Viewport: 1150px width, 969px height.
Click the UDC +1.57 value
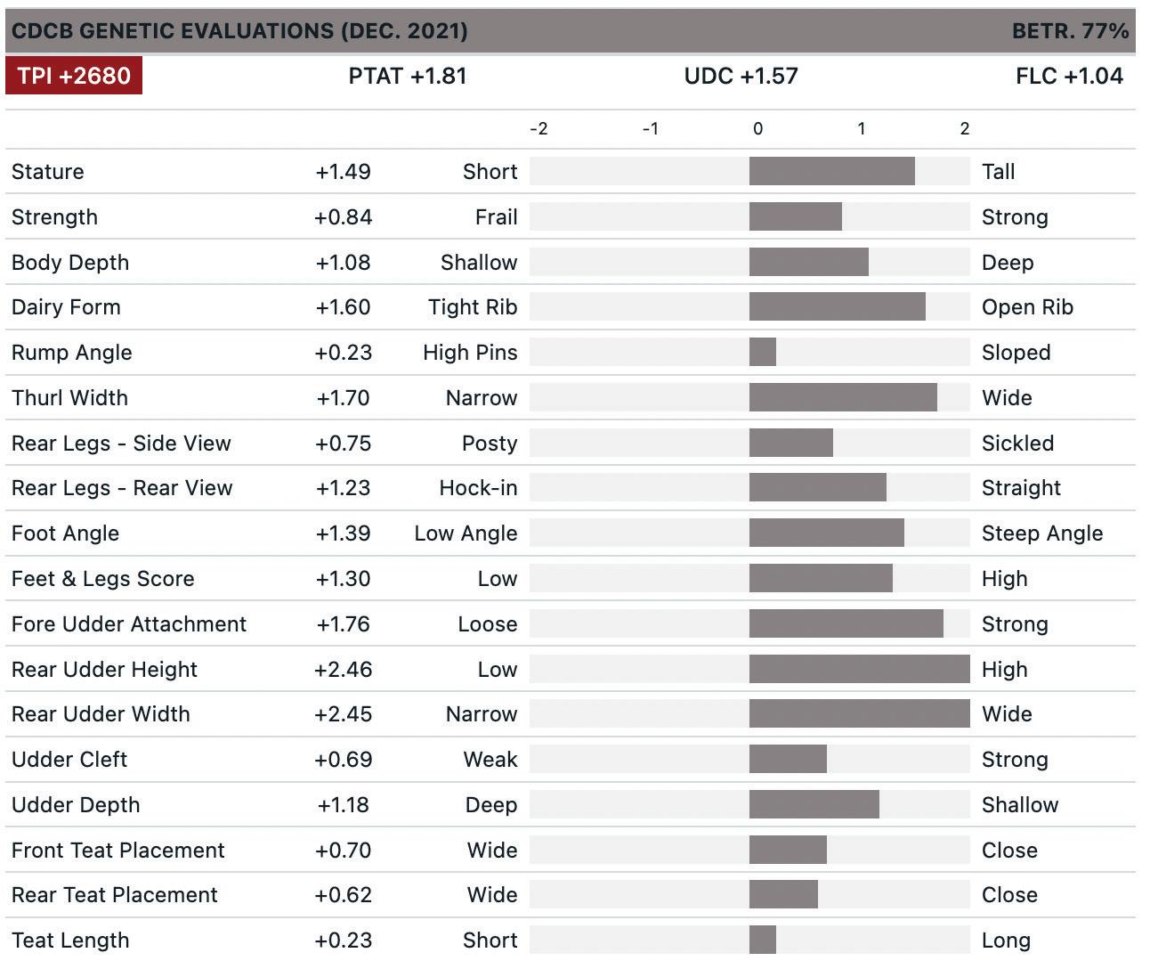(x=741, y=76)
